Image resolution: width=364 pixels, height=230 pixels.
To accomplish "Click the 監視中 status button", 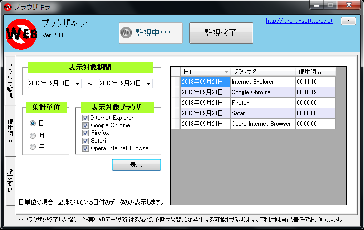I will pyautogui.click(x=151, y=33).
